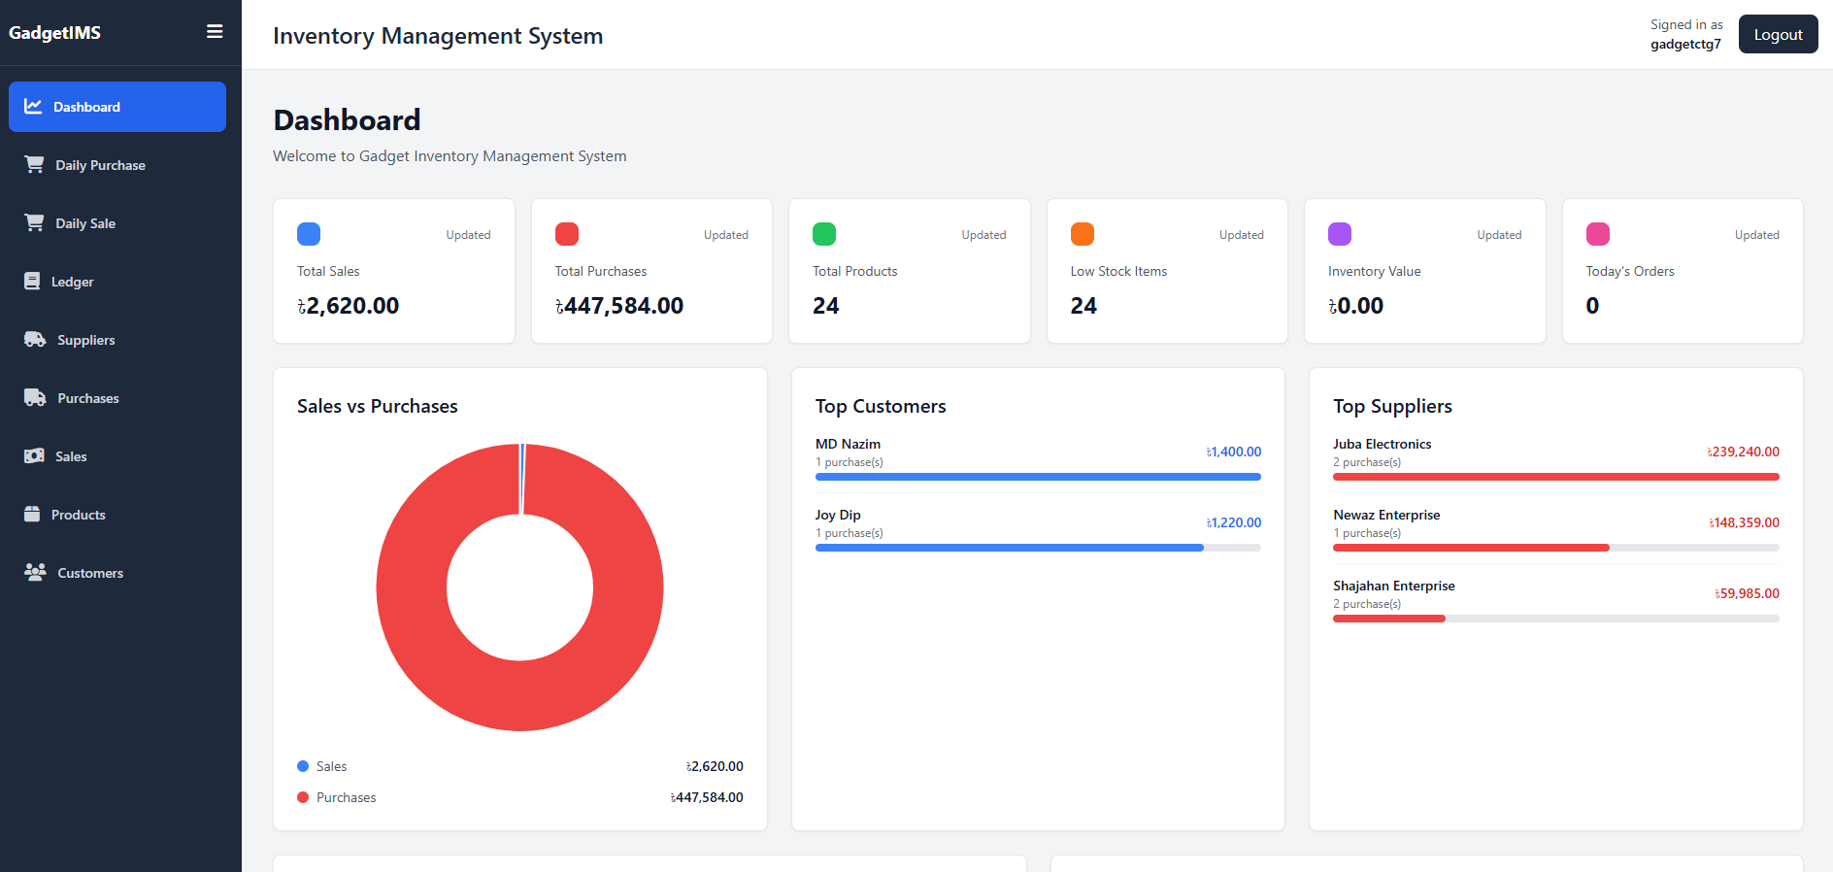Click MD Nazim's purchase progress bar

[1038, 477]
